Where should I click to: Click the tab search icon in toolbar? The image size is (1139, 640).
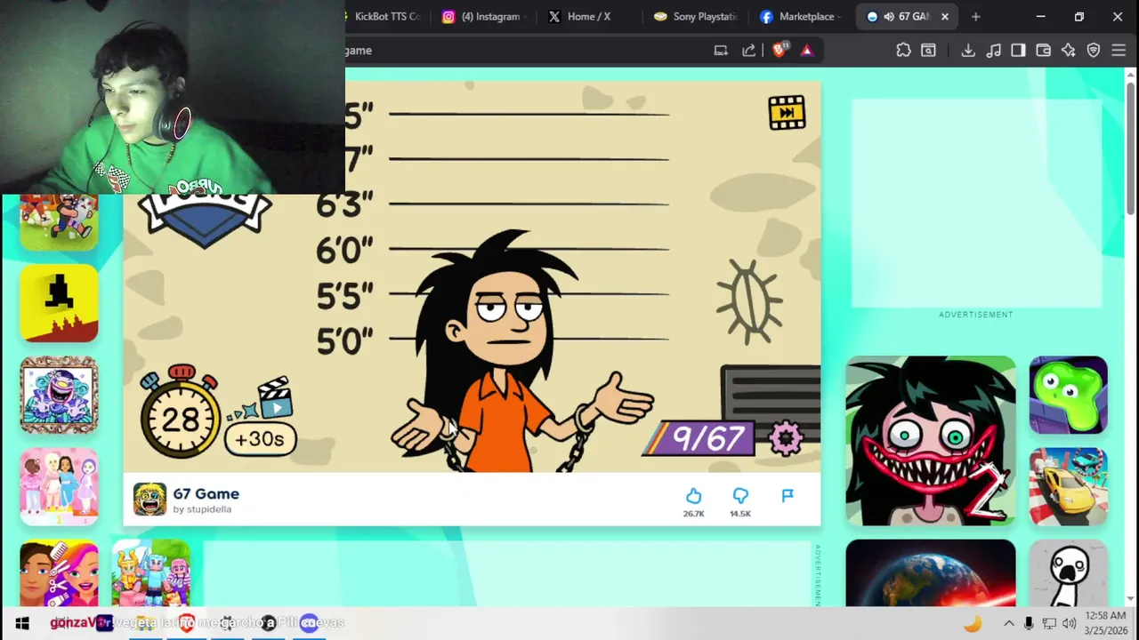pos(928,51)
